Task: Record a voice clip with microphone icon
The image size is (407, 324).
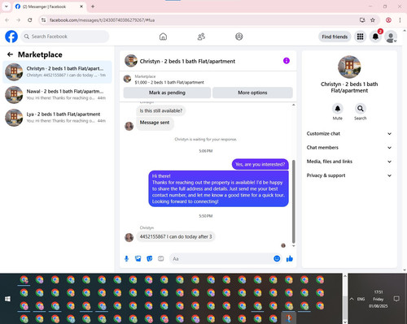Action: pos(126,259)
